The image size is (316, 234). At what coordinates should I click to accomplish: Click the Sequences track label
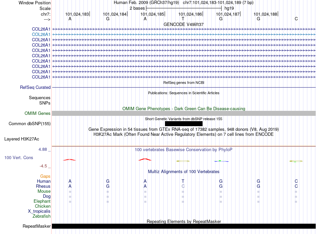click(40, 98)
